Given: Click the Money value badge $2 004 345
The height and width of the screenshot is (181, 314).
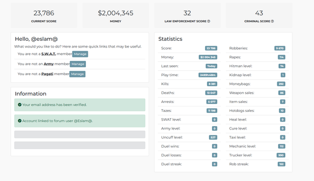Looking at the screenshot, I should (x=208, y=57).
